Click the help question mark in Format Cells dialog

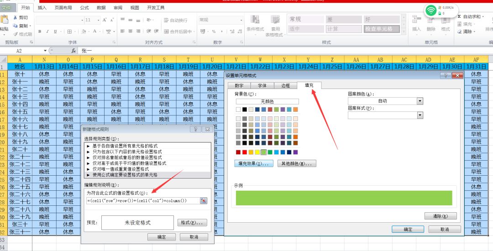[446, 75]
